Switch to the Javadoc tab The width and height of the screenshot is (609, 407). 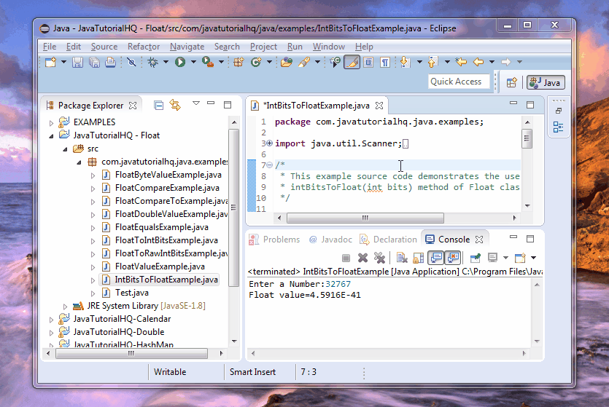(330, 240)
